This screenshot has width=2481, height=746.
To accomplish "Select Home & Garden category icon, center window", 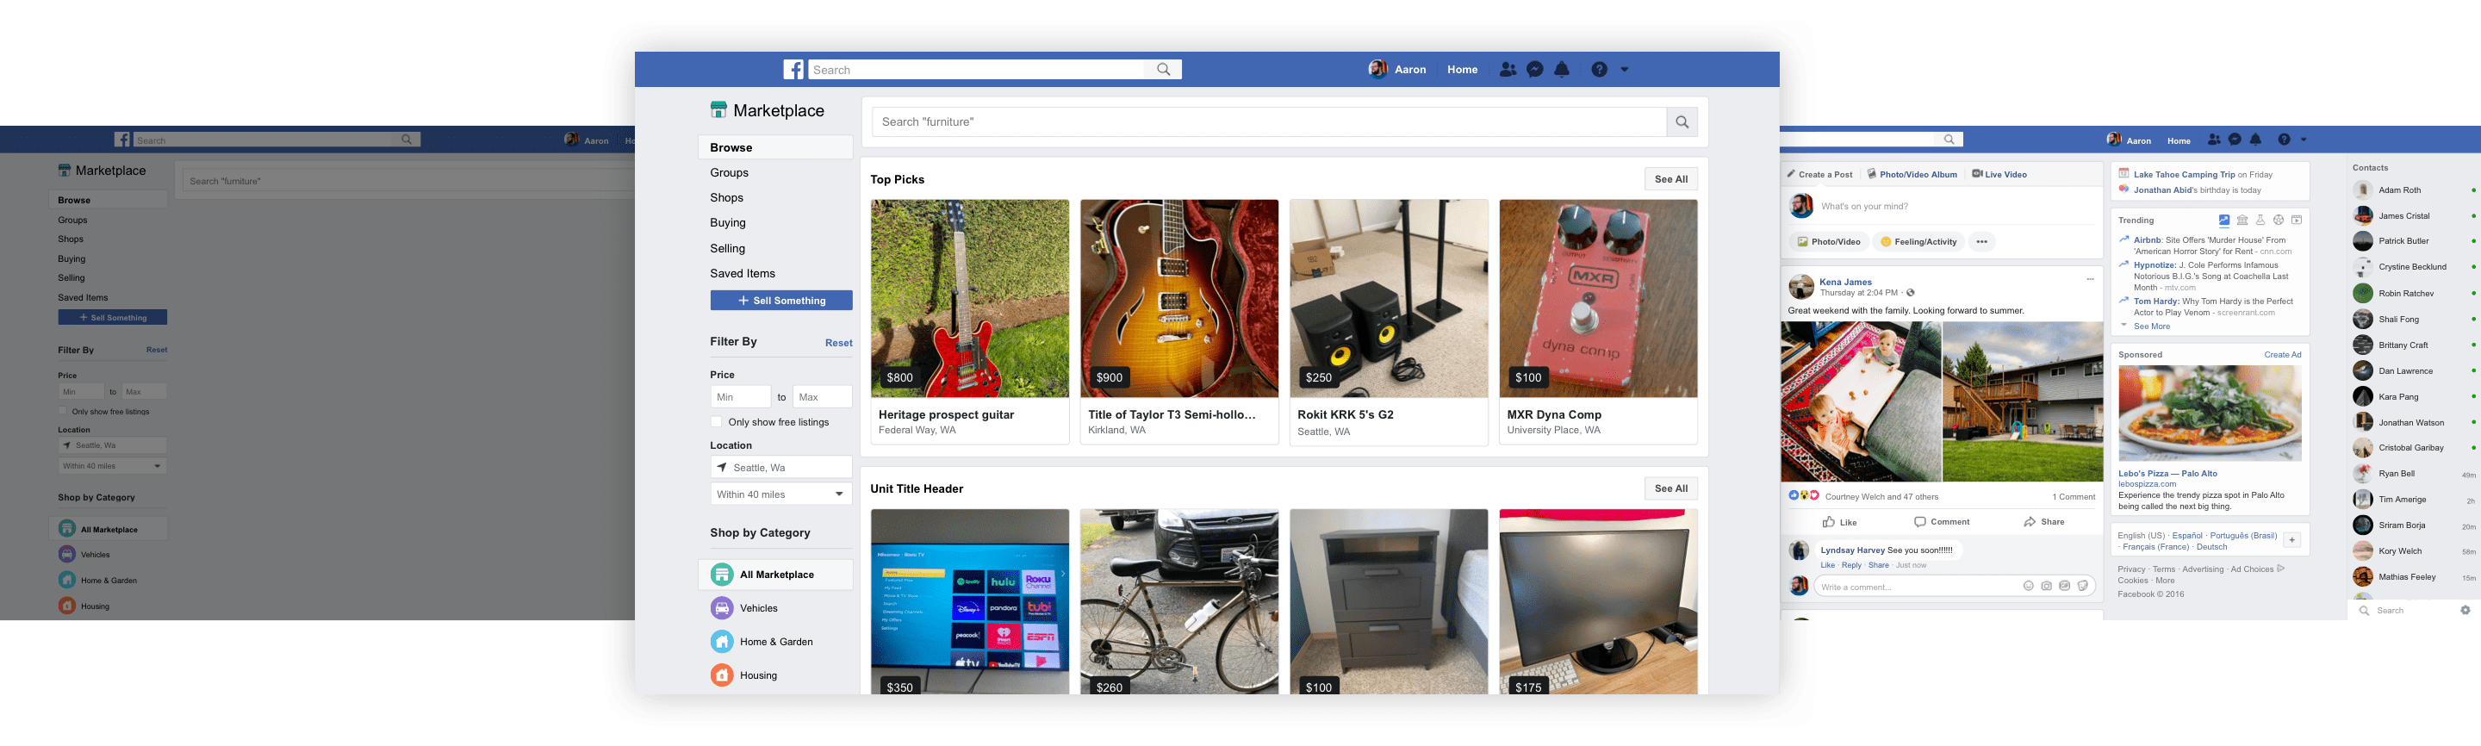I will coord(723,642).
